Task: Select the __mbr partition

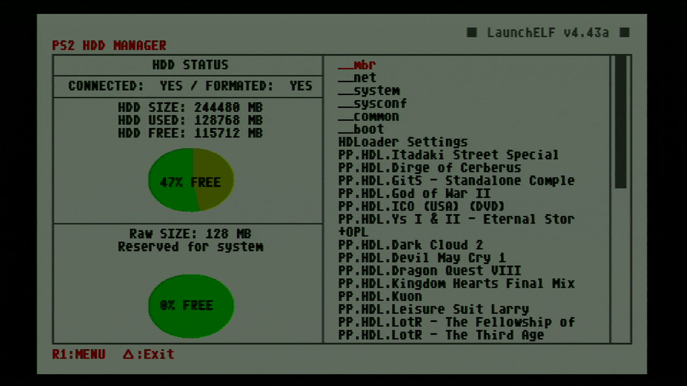Action: click(357, 65)
